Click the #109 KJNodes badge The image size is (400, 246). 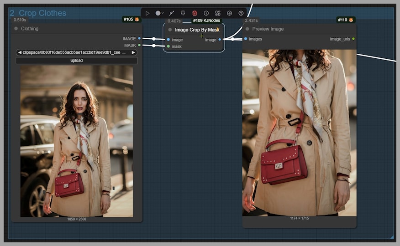tap(206, 20)
